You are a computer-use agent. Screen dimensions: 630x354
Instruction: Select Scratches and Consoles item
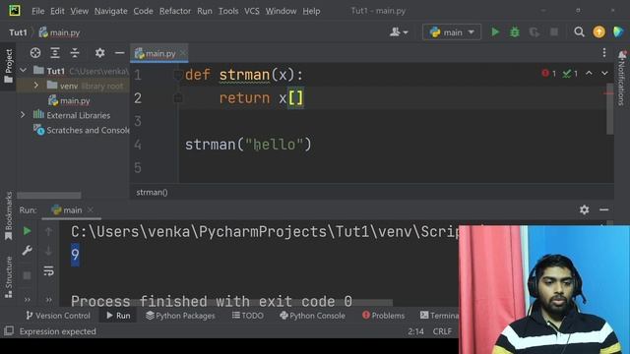[82, 130]
